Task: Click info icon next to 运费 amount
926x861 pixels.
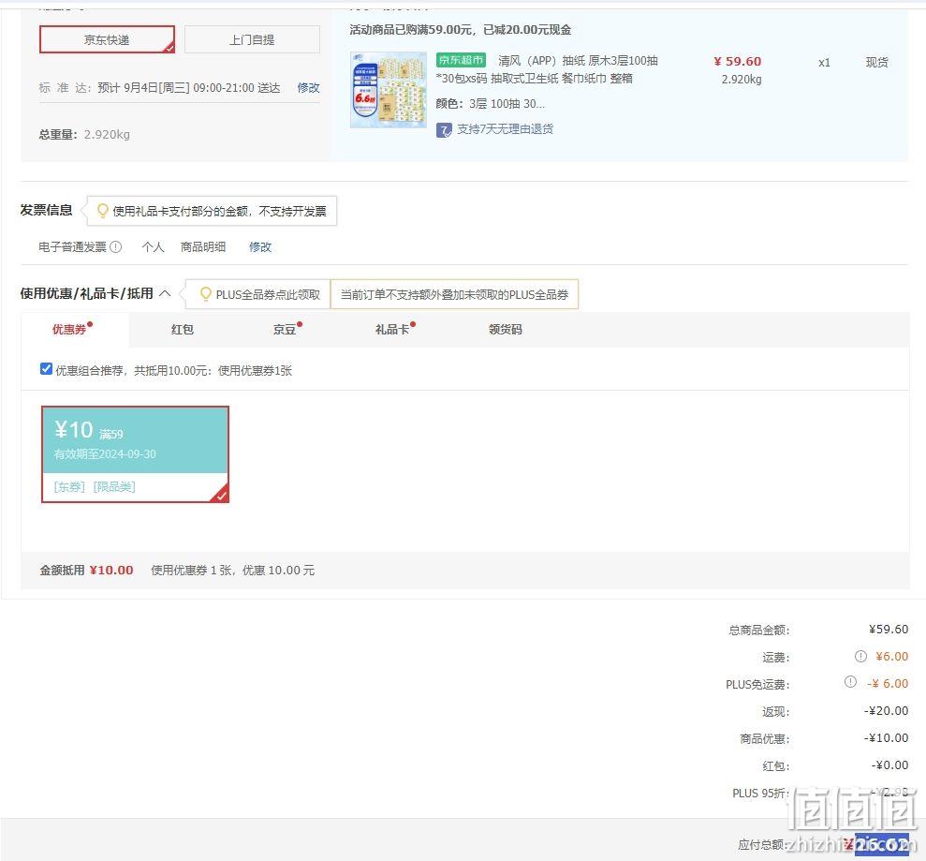Action: 861,656
